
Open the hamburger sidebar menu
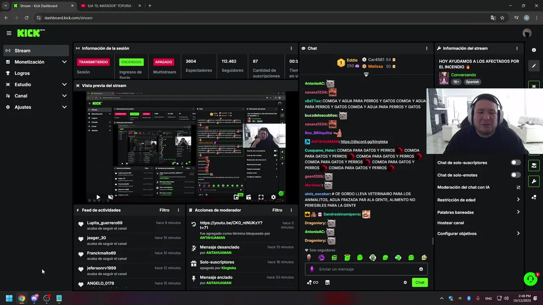(x=9, y=33)
